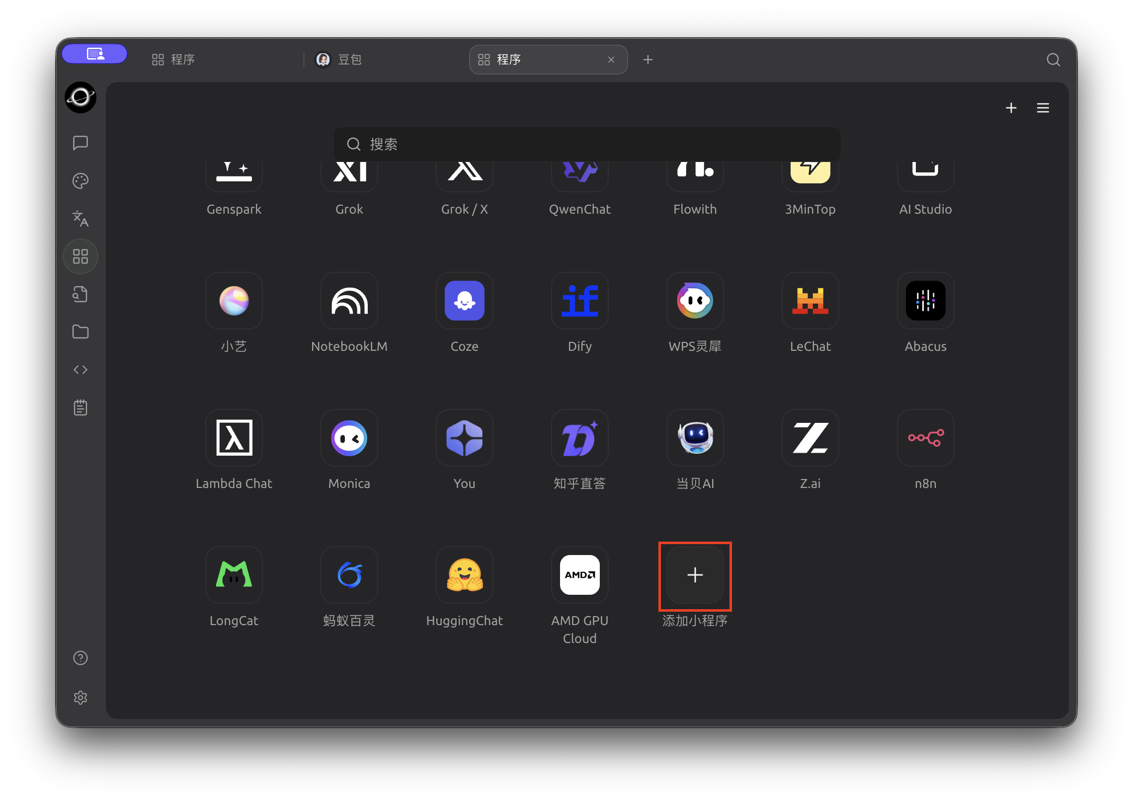Open the Grok / X app
Image resolution: width=1133 pixels, height=801 pixels.
coord(464,176)
